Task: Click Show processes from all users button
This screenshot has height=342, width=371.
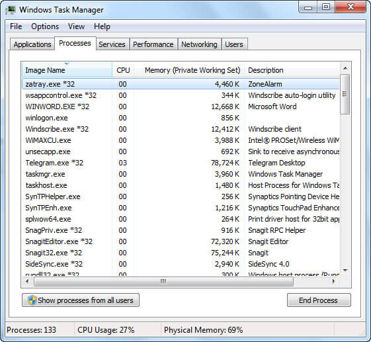Action: point(81,300)
